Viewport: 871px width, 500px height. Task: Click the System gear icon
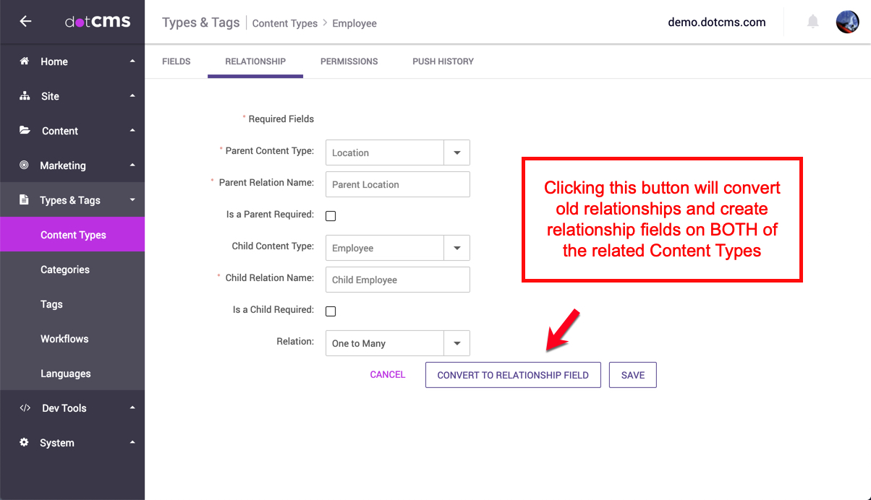pyautogui.click(x=25, y=443)
